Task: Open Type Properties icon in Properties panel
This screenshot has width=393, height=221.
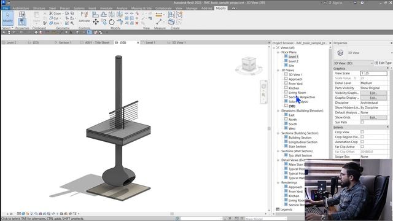Action: point(22,14)
